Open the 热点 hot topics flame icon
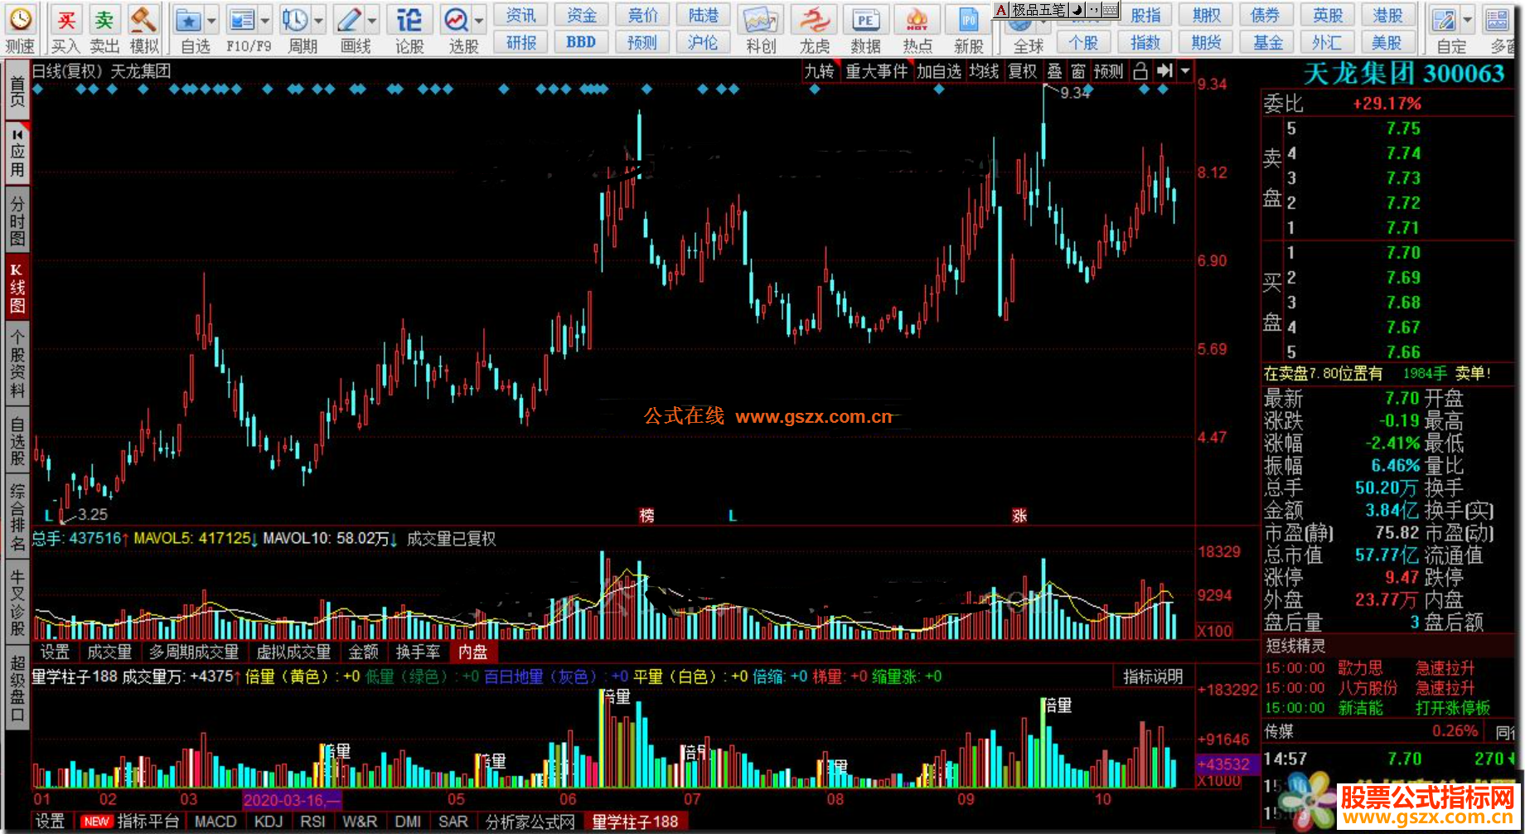 click(x=917, y=20)
